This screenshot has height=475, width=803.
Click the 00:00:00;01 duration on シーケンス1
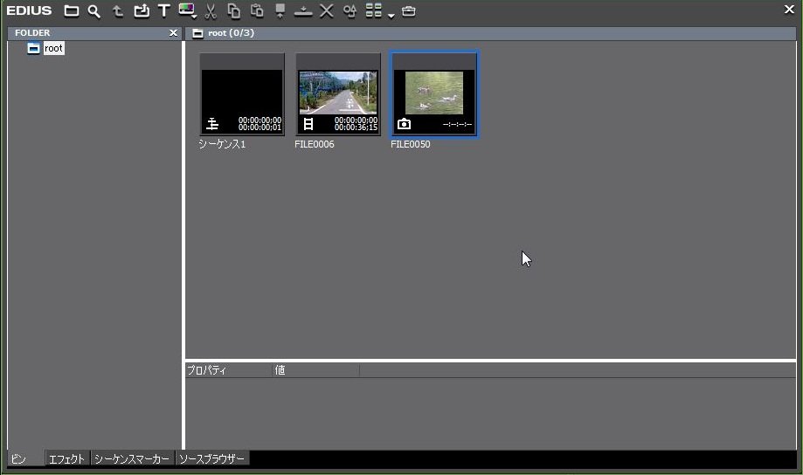[x=260, y=127]
